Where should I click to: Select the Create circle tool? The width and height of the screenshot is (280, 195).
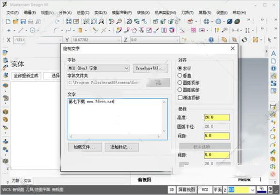coord(32,30)
